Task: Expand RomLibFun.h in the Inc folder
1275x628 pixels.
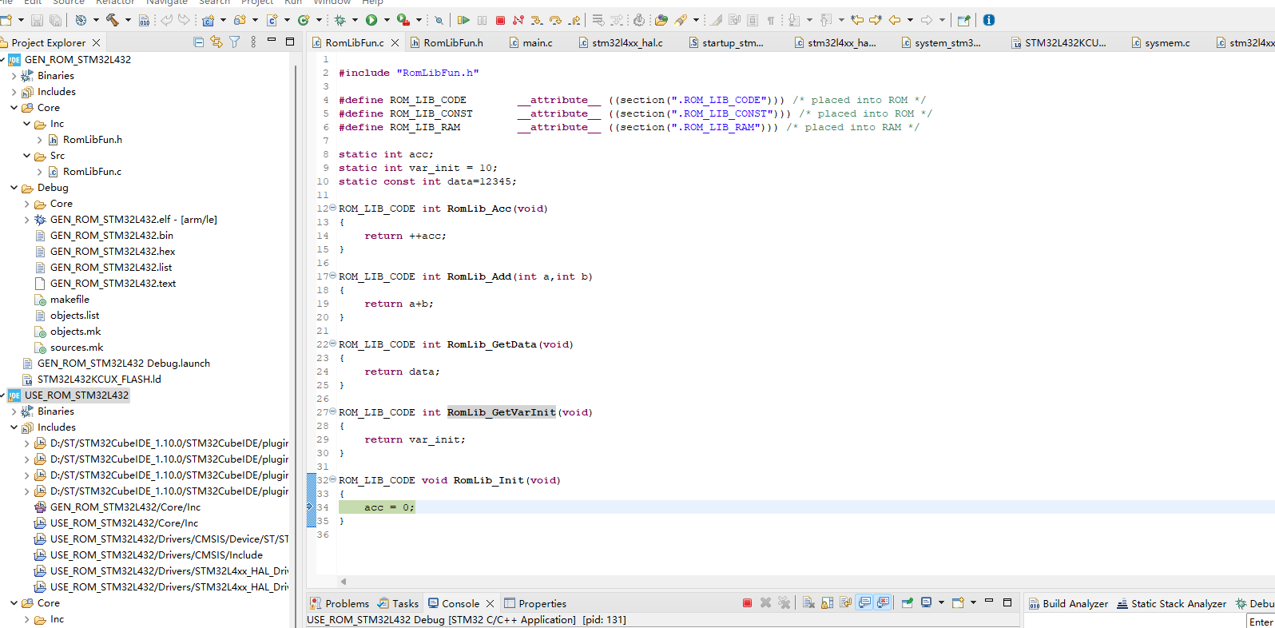Action: point(39,140)
